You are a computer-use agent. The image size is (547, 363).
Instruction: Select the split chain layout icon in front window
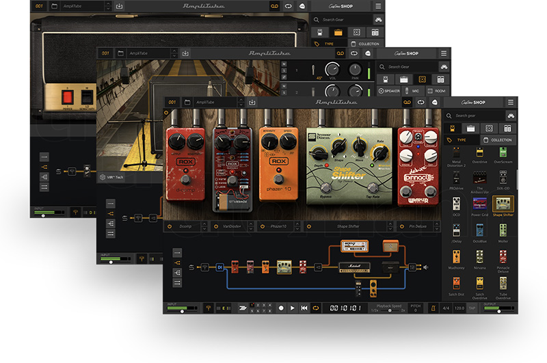[x=177, y=263]
